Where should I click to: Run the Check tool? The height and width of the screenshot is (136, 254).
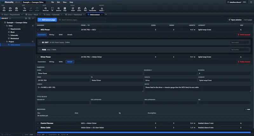73,9
